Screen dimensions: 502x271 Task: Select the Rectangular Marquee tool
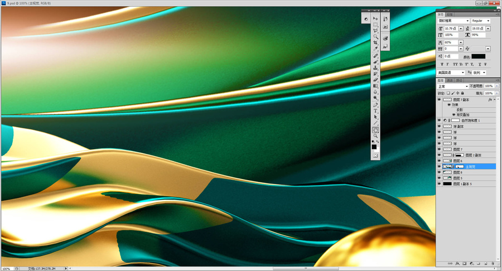[375, 25]
